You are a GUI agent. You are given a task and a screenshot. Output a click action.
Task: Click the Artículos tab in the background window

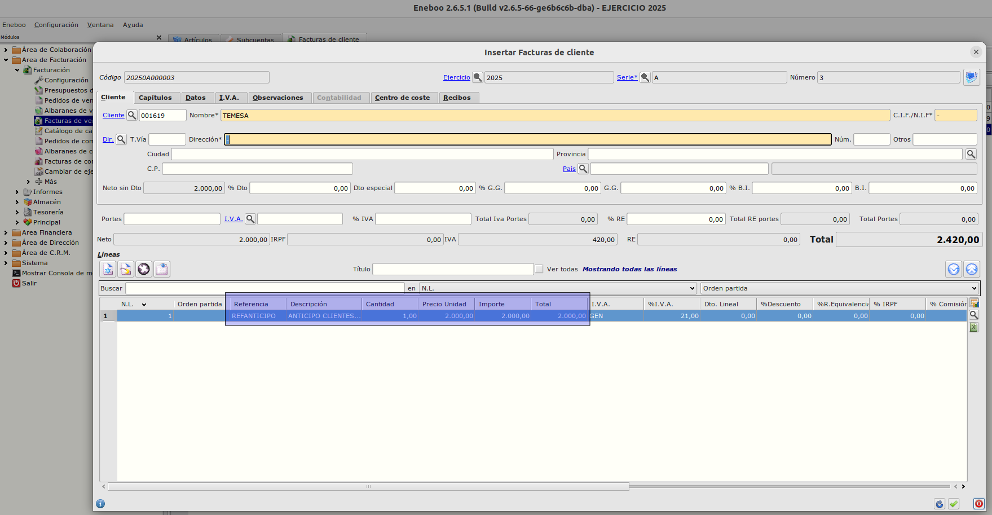(193, 39)
